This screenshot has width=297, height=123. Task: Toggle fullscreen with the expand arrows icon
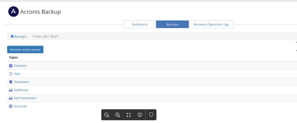[x=129, y=115]
